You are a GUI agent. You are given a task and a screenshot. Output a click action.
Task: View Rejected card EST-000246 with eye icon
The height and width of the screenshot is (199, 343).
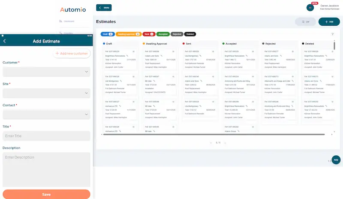(x=293, y=102)
